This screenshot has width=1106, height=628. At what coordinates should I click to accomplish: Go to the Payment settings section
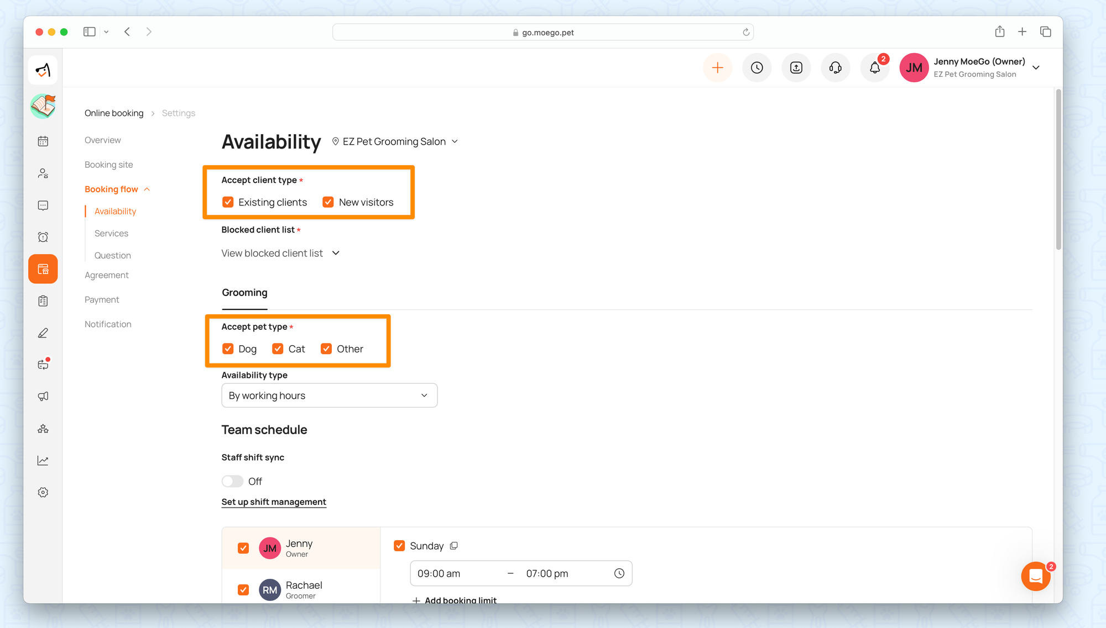[x=102, y=299]
